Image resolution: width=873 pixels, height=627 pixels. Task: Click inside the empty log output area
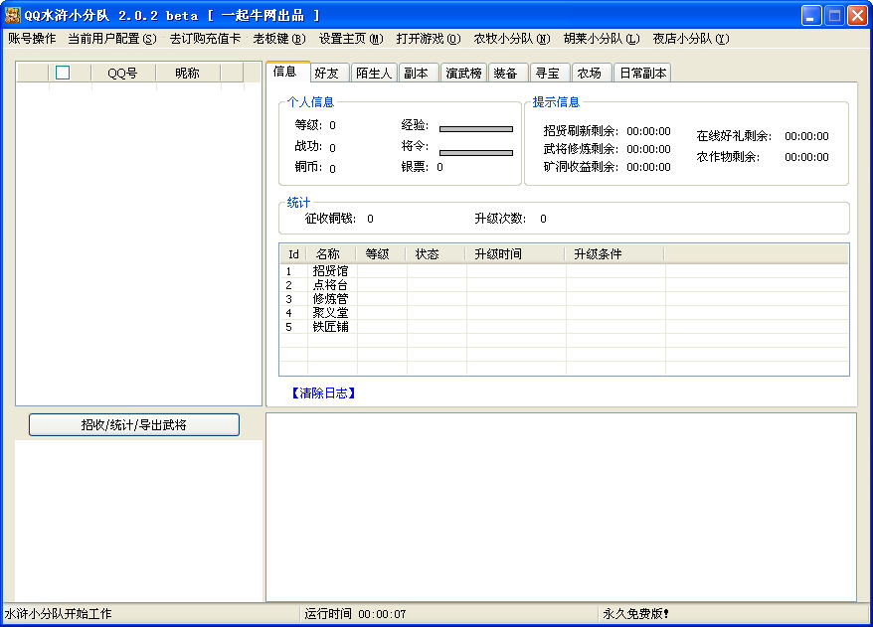tap(560, 507)
